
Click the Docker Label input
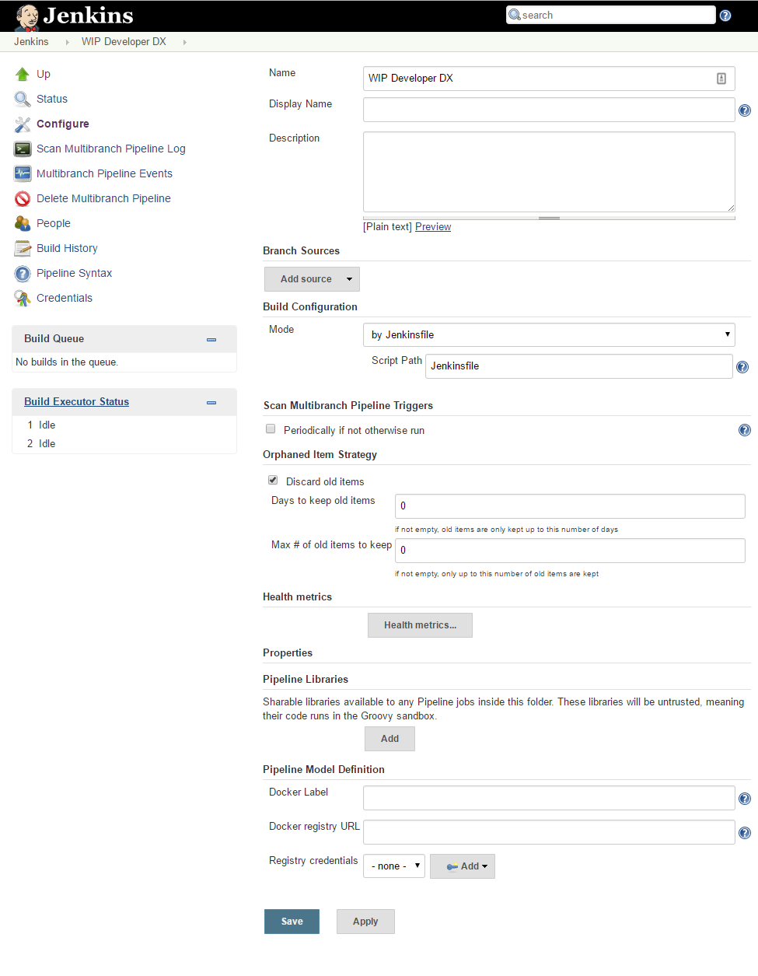549,798
